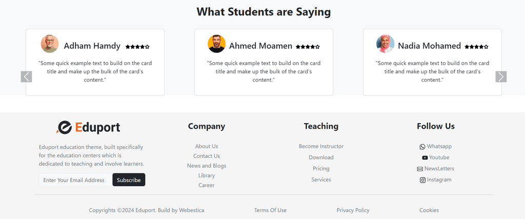
Task: Open the Cookies footer link
Action: [429, 210]
